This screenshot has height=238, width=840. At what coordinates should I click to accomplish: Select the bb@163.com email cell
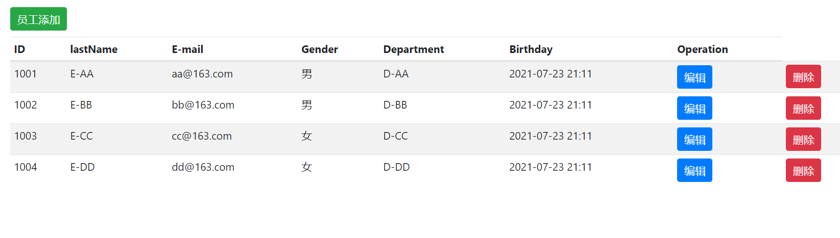203,105
